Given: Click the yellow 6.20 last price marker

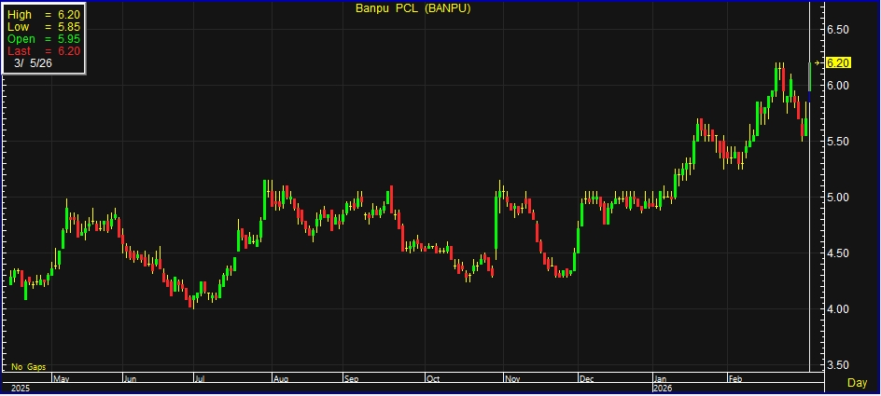Looking at the screenshot, I should 838,63.
